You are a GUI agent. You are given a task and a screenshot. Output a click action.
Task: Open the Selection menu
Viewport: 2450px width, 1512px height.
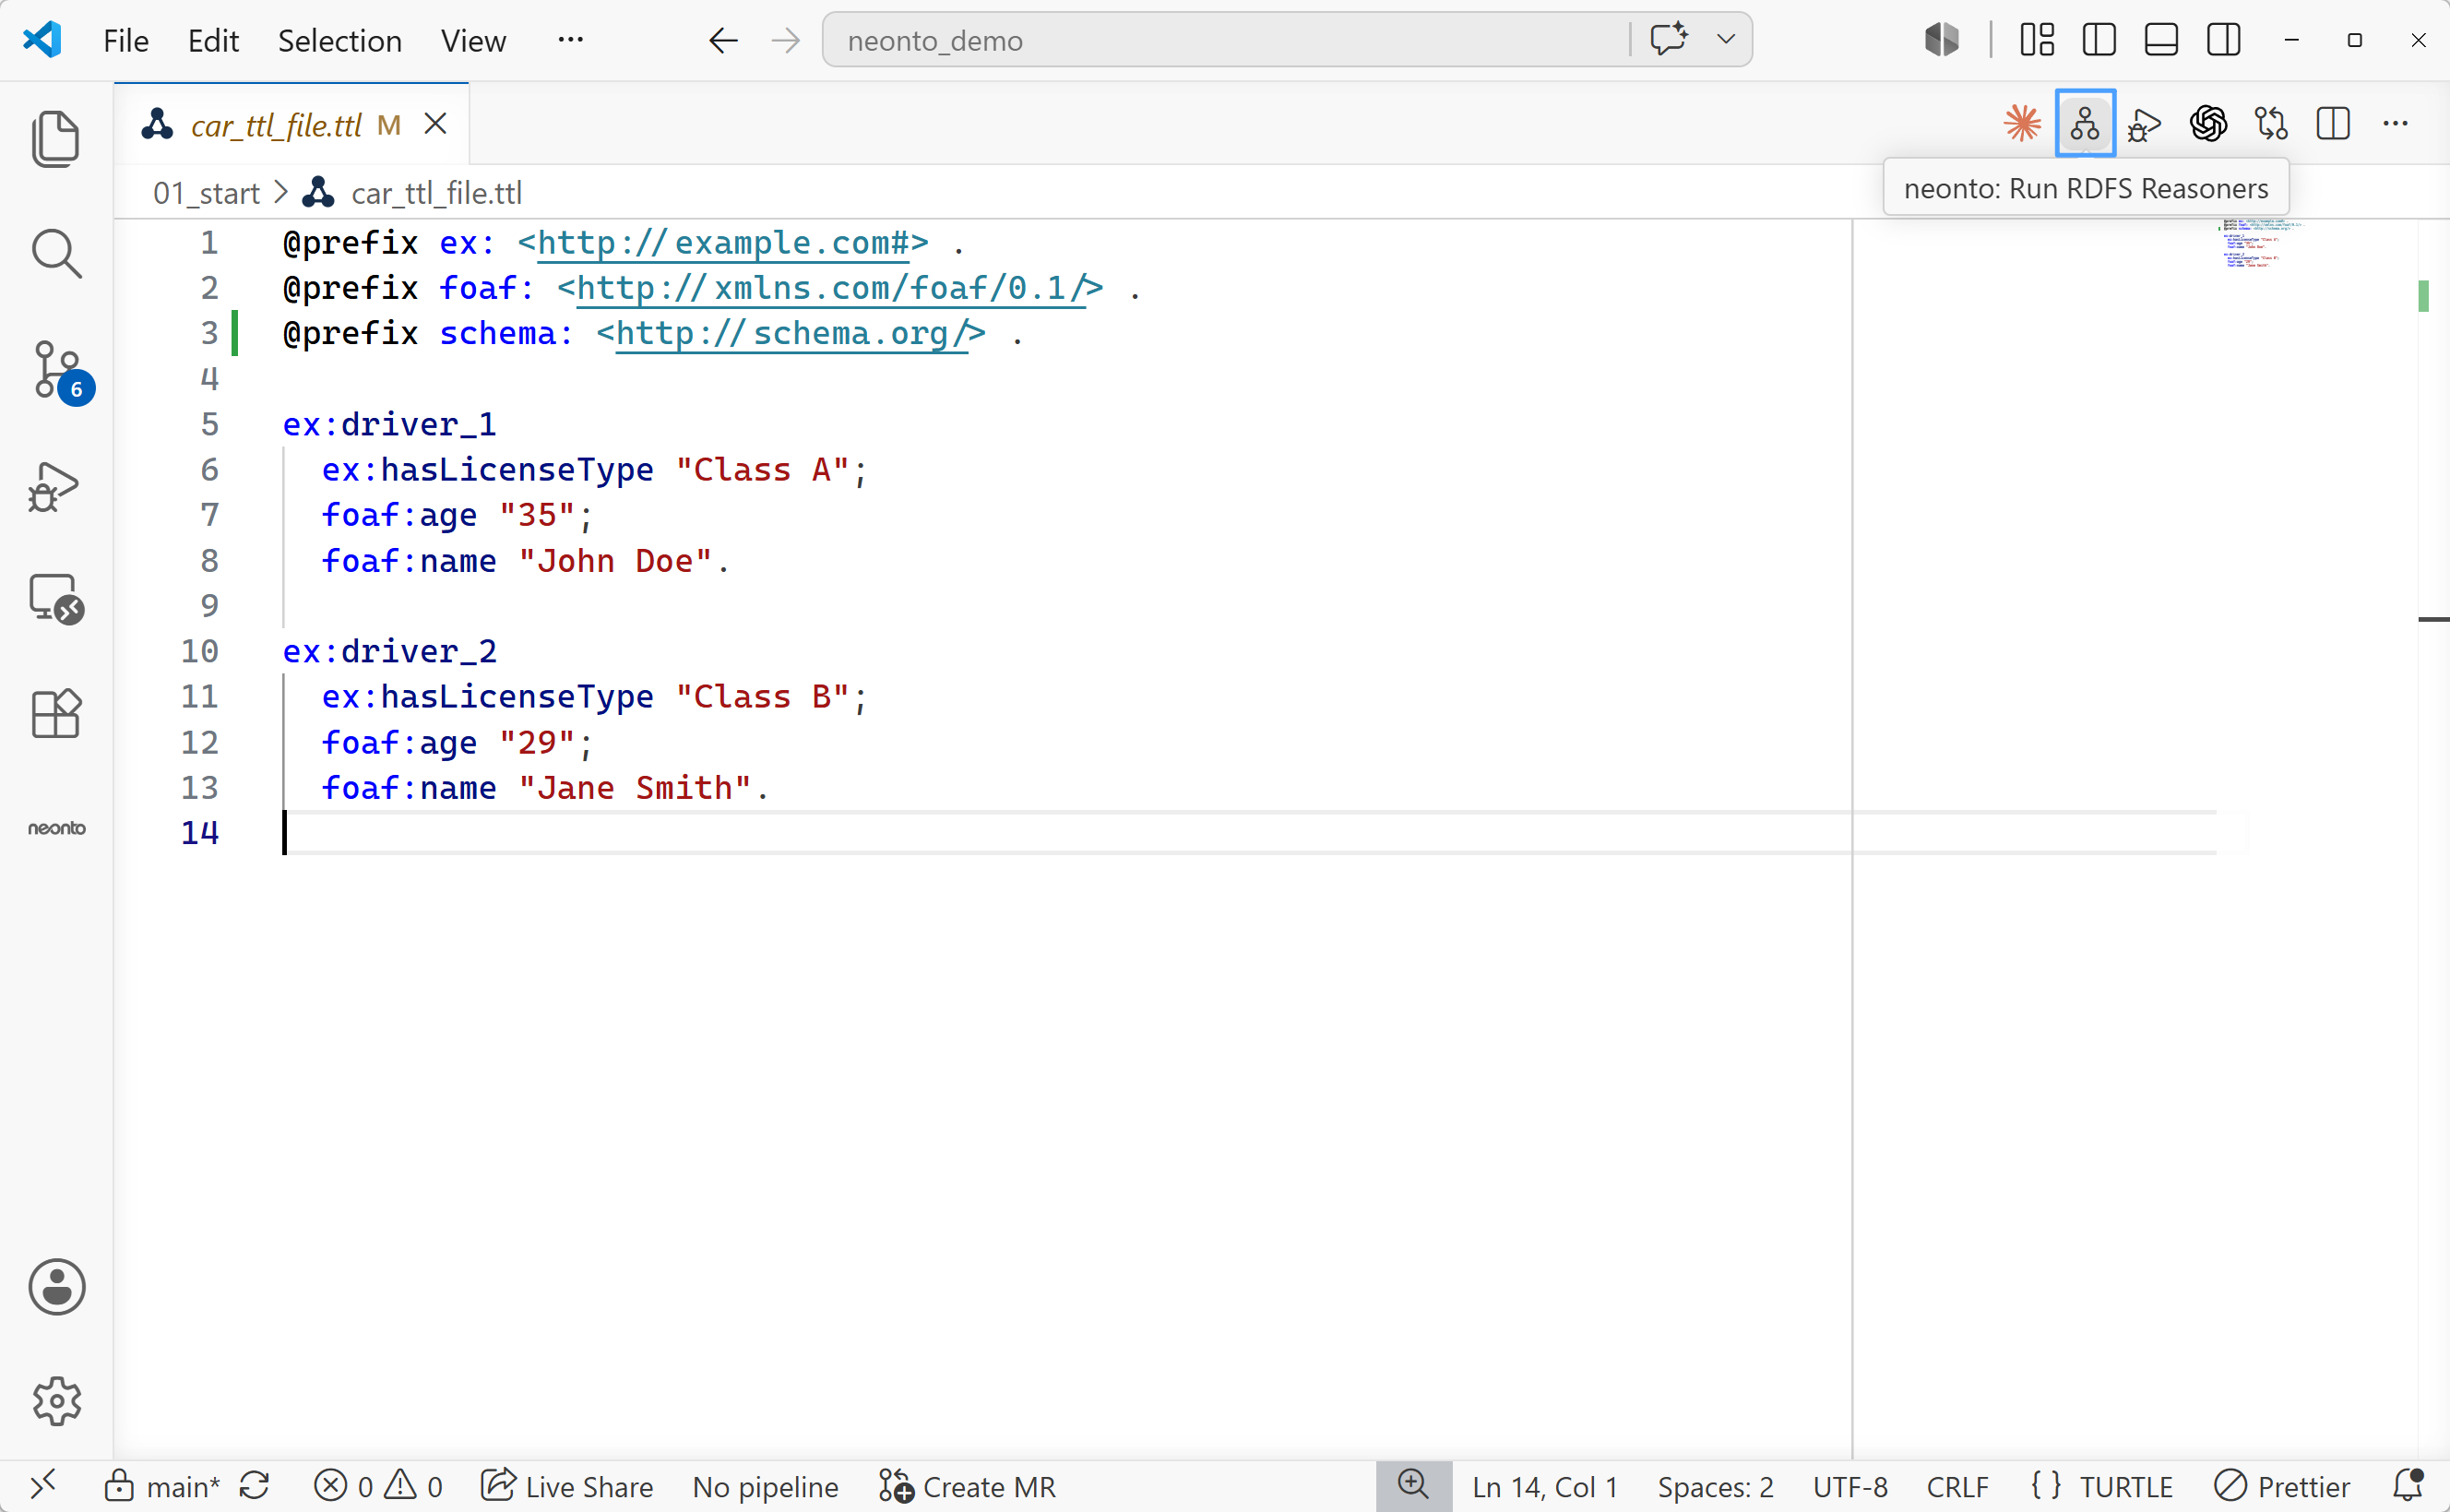pyautogui.click(x=339, y=41)
